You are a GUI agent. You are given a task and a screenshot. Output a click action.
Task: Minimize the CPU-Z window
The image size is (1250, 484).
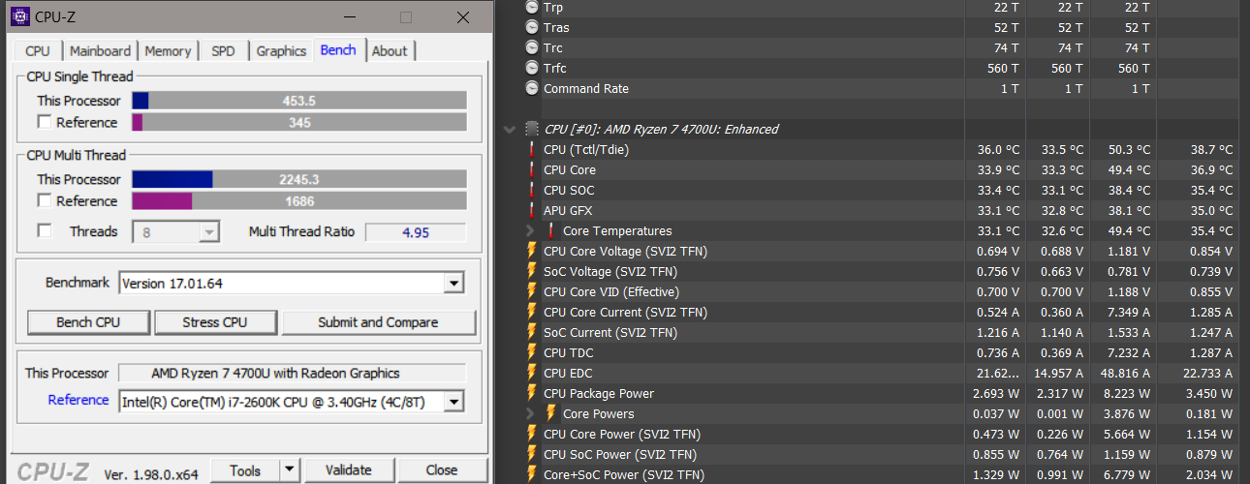click(352, 17)
